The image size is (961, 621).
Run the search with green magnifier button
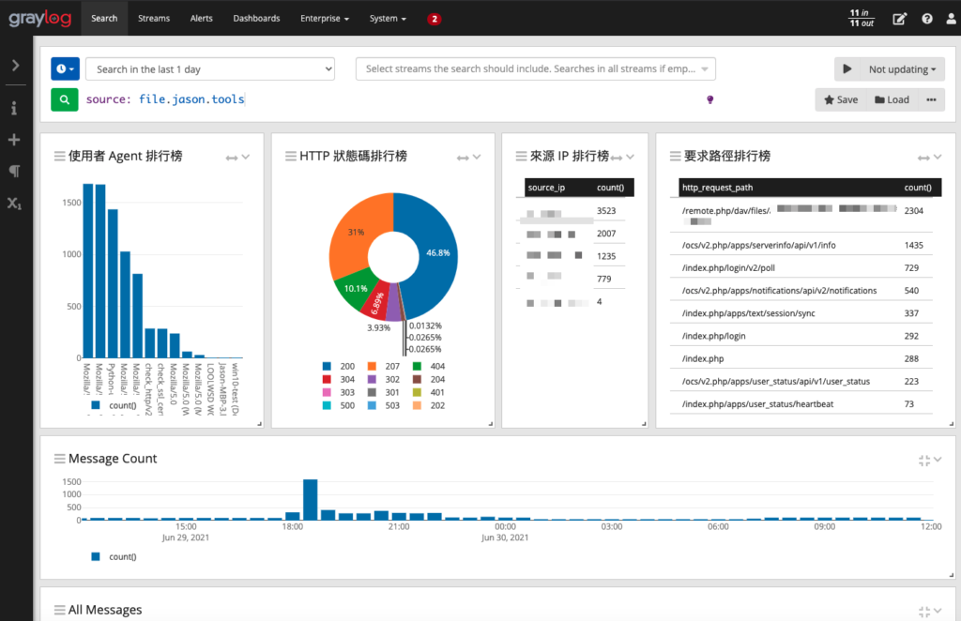(x=65, y=99)
